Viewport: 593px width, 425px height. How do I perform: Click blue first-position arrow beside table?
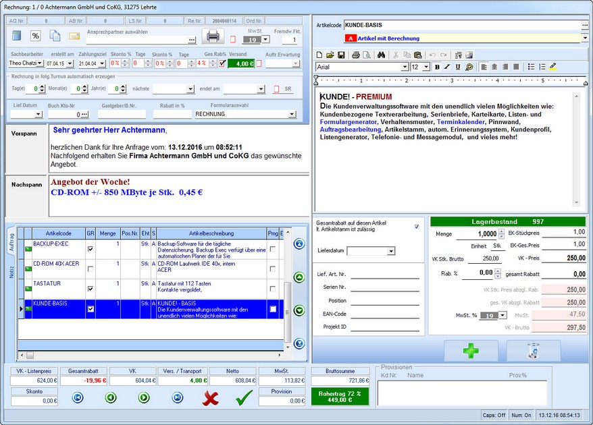(x=299, y=244)
